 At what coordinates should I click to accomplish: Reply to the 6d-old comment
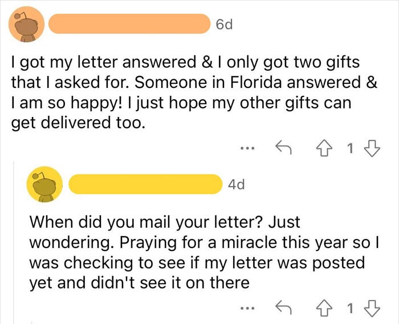(x=283, y=147)
